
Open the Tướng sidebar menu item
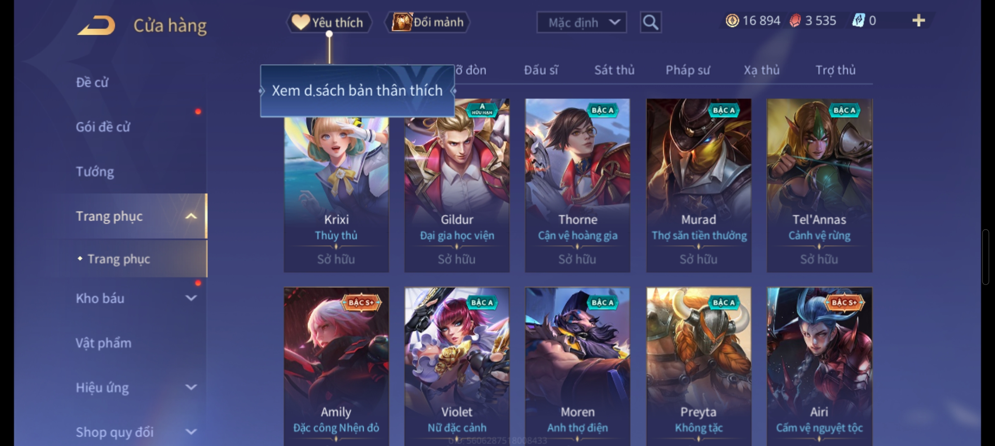[95, 171]
